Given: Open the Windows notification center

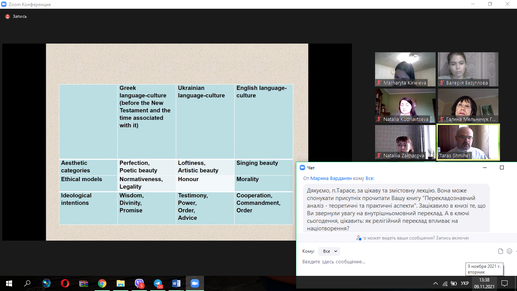Looking at the screenshot, I should [x=504, y=283].
